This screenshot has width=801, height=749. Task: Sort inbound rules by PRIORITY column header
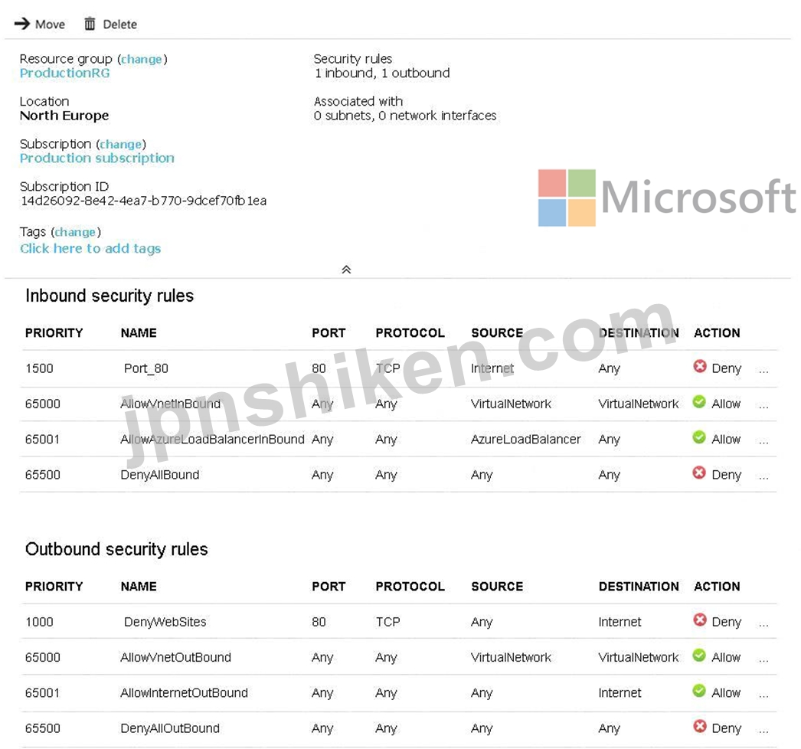54,333
